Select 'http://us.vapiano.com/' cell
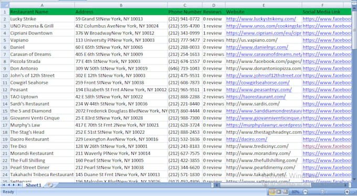 264,40
